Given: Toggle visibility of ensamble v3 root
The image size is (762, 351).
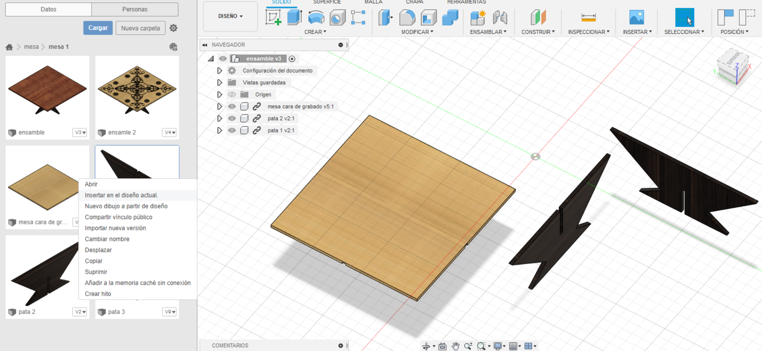Looking at the screenshot, I should pyautogui.click(x=223, y=59).
